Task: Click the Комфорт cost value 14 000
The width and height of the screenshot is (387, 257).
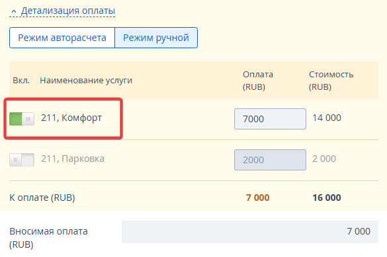Action: [327, 118]
